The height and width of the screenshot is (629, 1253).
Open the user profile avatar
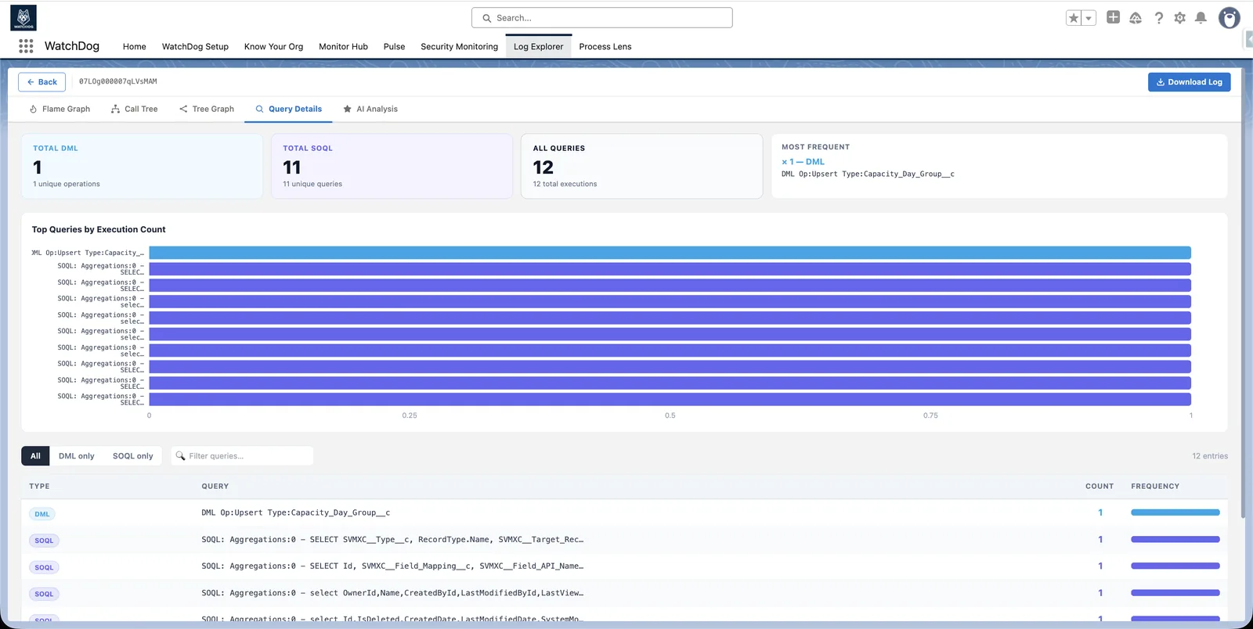click(x=1230, y=18)
